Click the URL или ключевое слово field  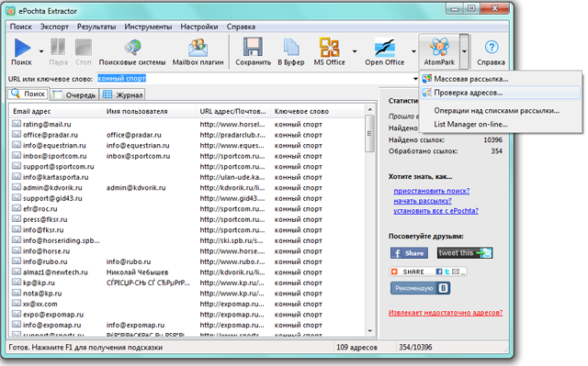tap(254, 79)
